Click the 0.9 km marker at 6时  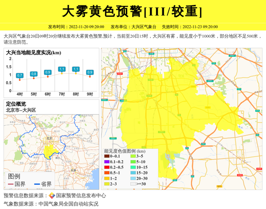coord(48,72)
